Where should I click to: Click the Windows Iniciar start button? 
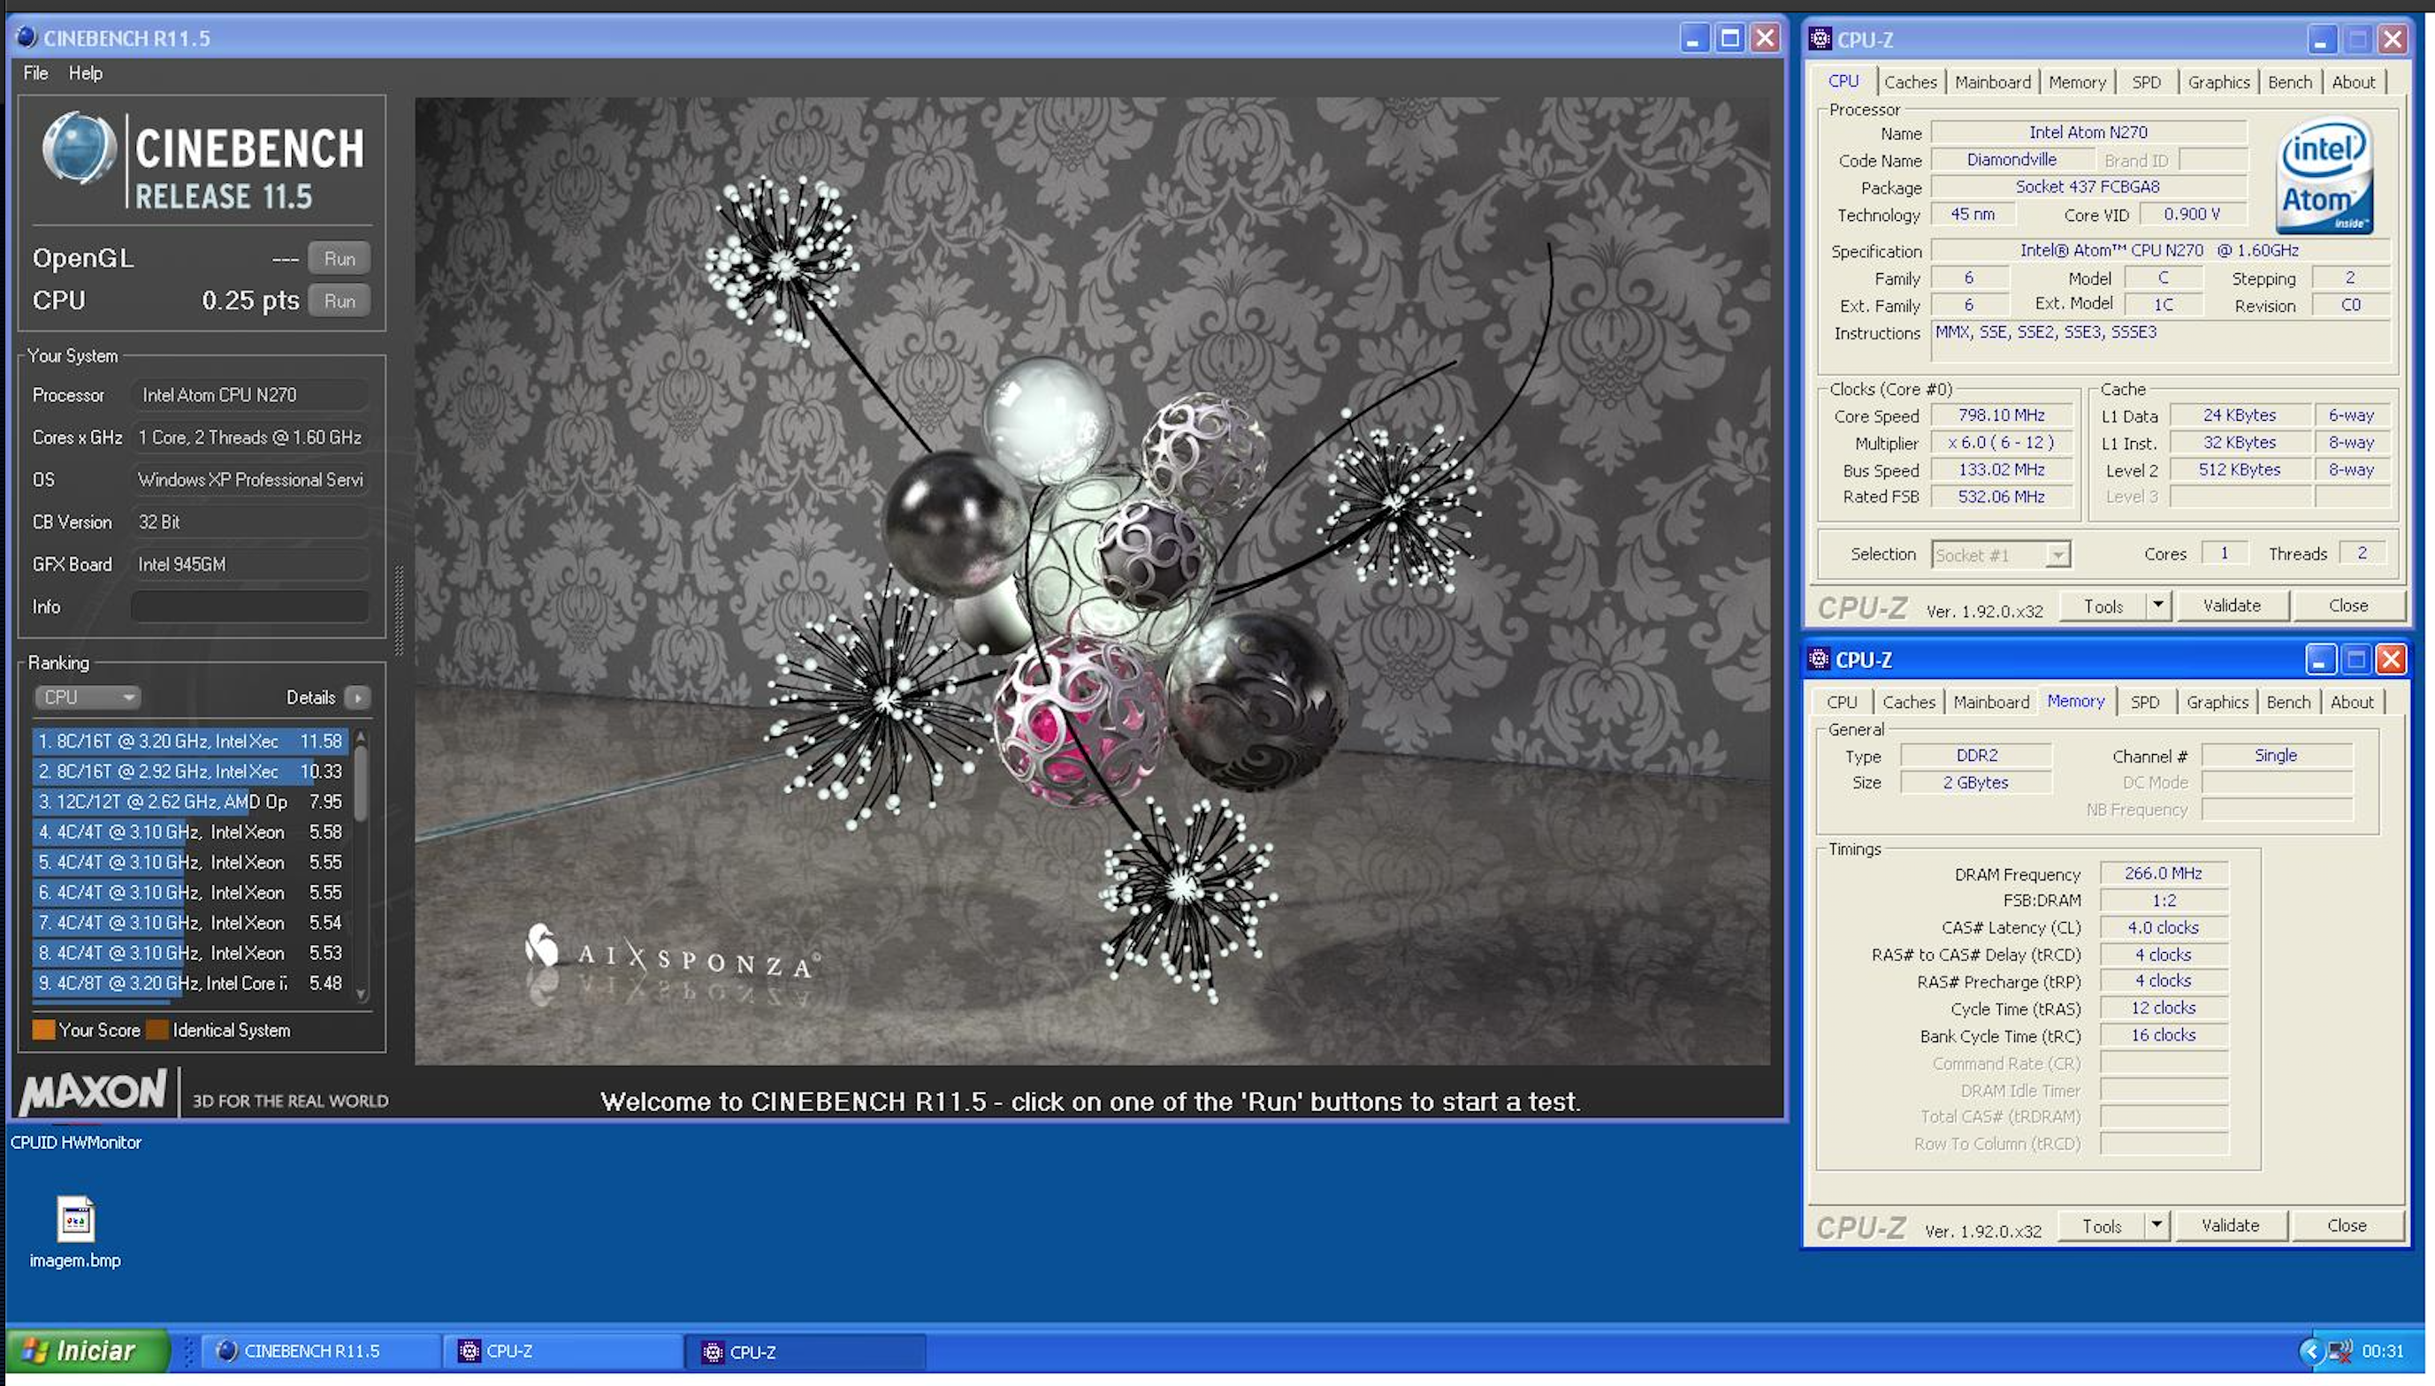click(x=88, y=1351)
